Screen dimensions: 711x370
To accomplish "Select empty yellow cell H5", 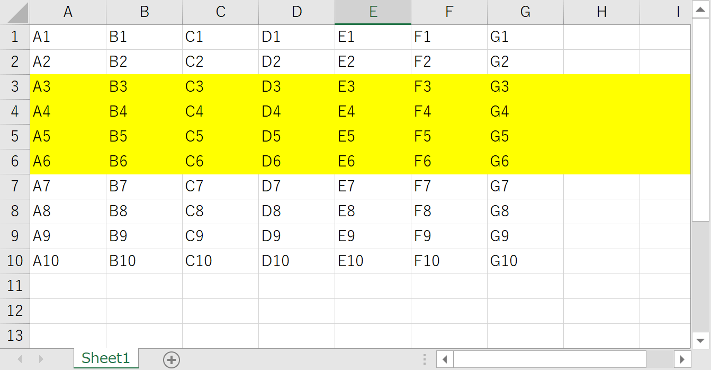I will point(601,136).
